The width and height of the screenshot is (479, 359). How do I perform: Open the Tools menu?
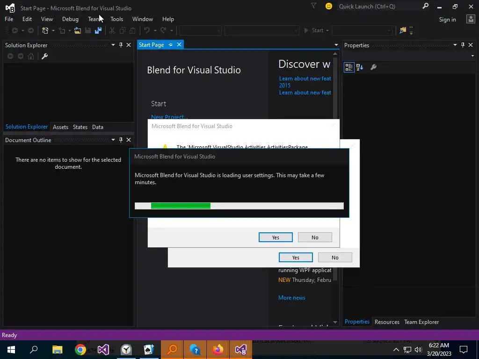116,19
